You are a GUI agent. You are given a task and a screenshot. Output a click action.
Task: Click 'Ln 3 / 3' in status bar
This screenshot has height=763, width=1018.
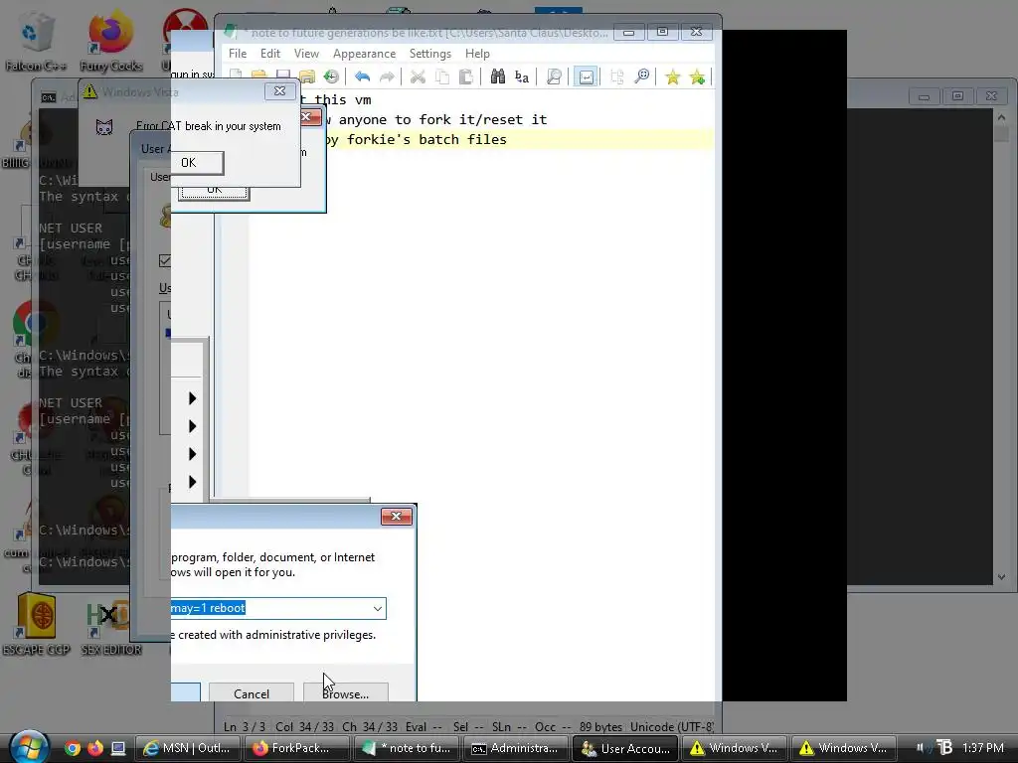coord(245,726)
